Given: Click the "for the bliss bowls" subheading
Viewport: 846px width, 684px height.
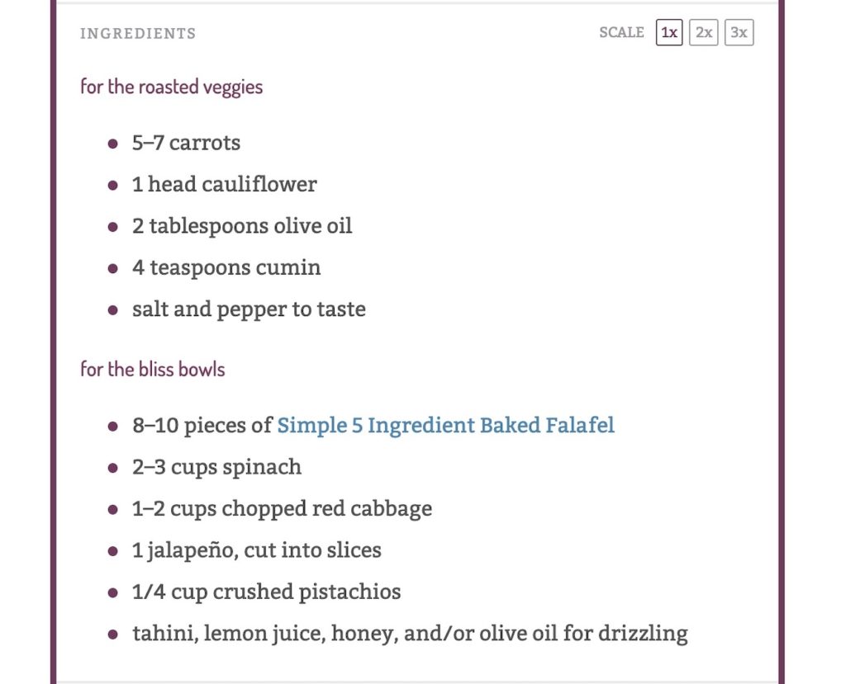Looking at the screenshot, I should click(x=152, y=369).
